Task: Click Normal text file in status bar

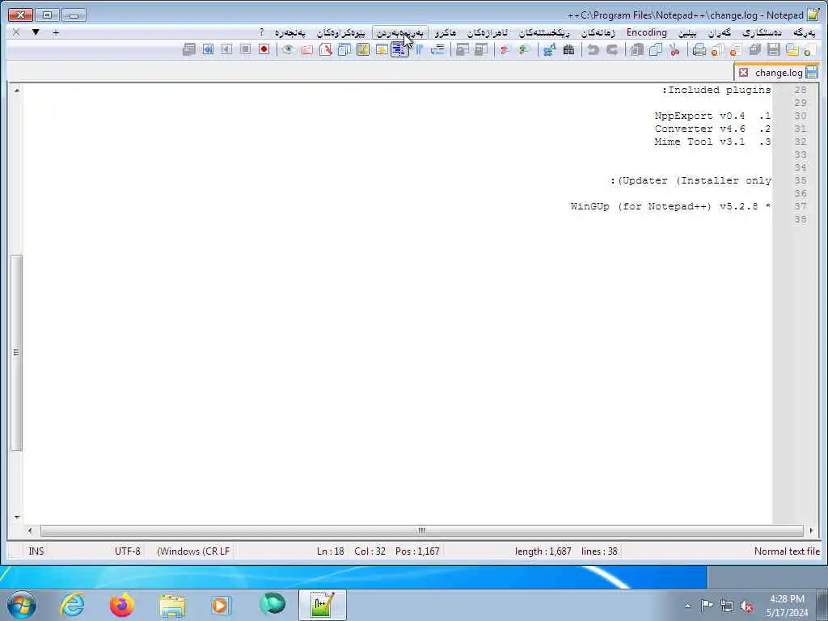Action: tap(787, 551)
